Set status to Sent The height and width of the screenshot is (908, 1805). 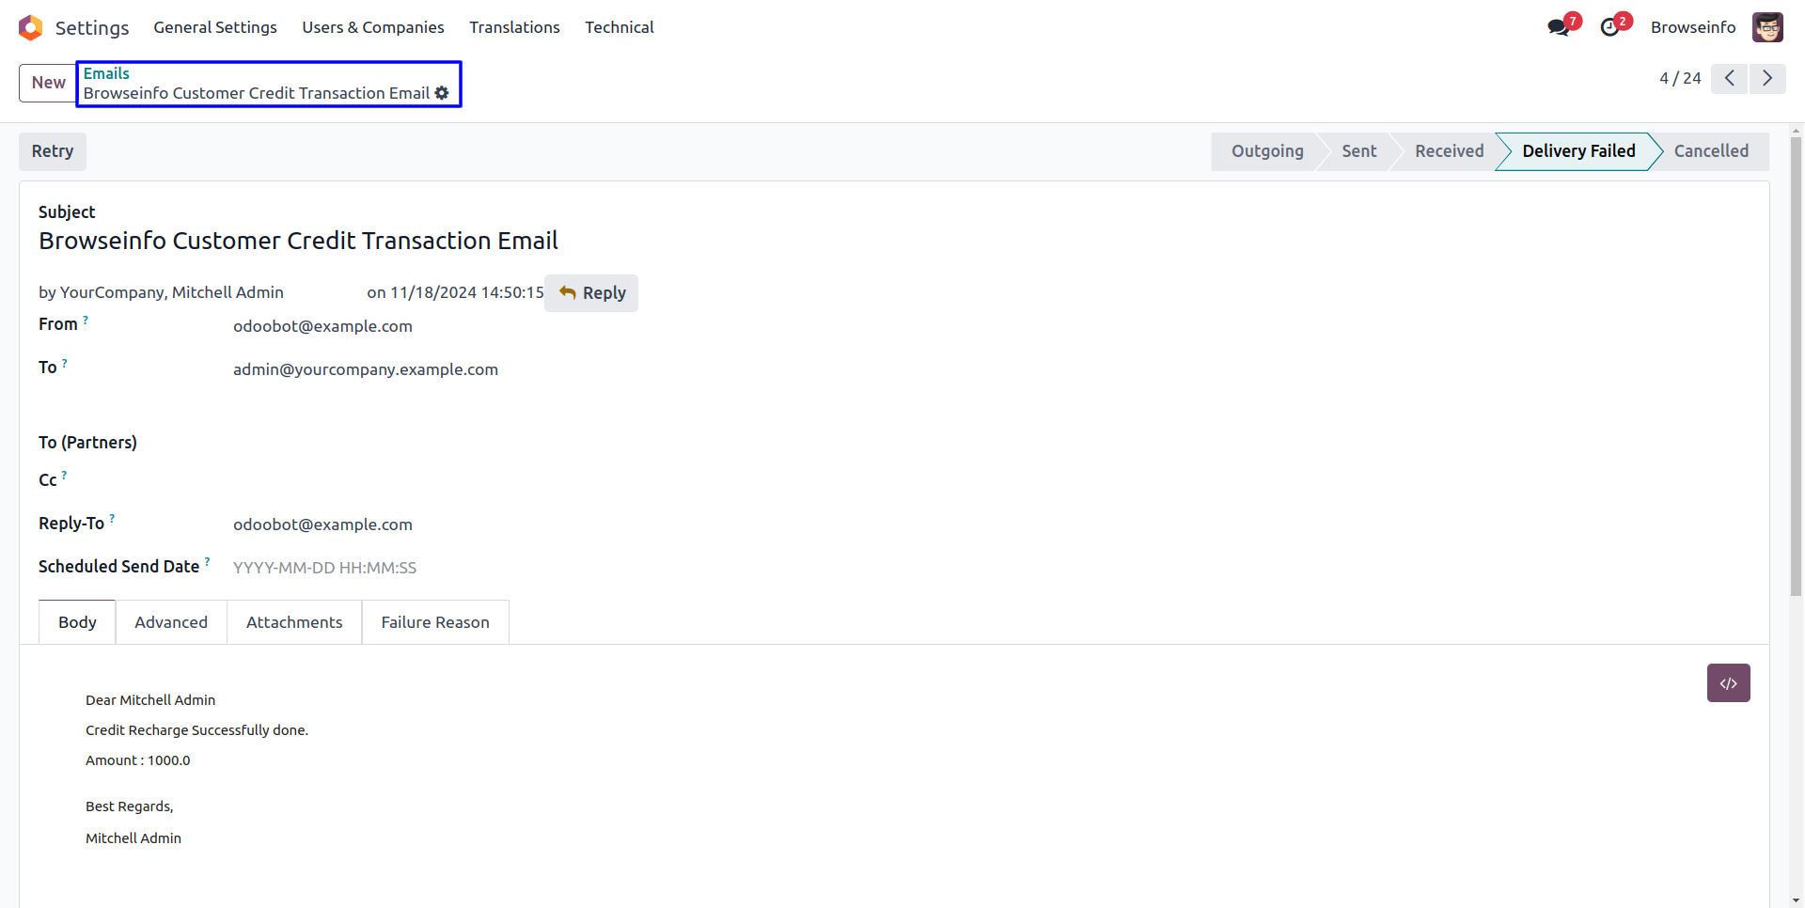click(1359, 151)
